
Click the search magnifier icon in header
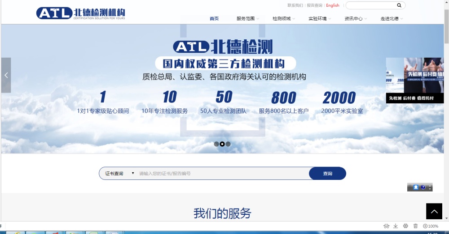[x=399, y=5]
